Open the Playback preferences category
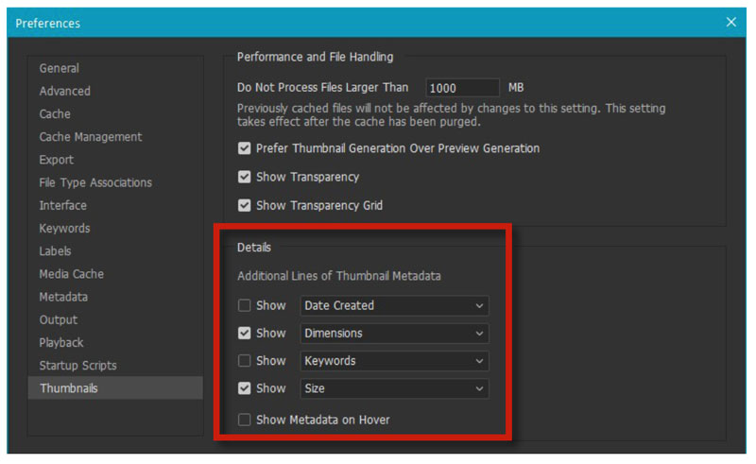 [x=61, y=343]
